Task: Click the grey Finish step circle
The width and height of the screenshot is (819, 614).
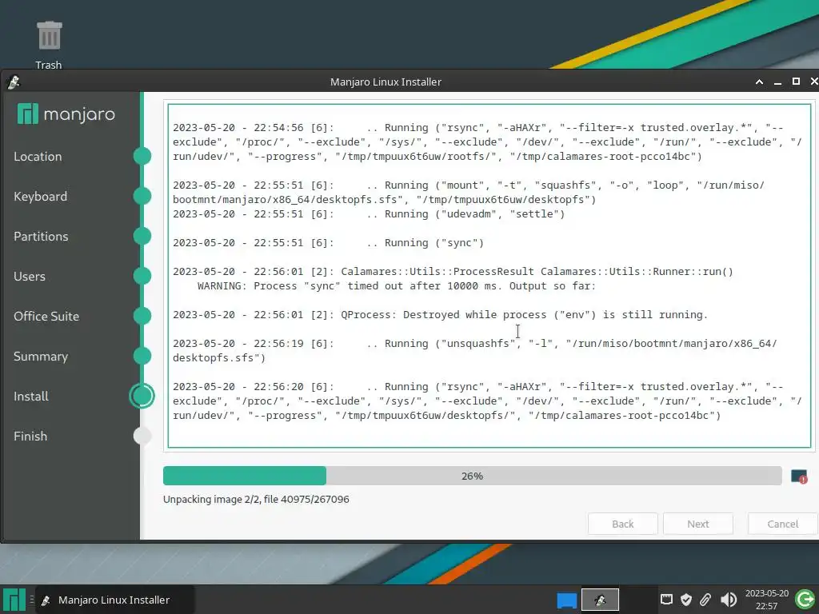Action: click(x=142, y=436)
